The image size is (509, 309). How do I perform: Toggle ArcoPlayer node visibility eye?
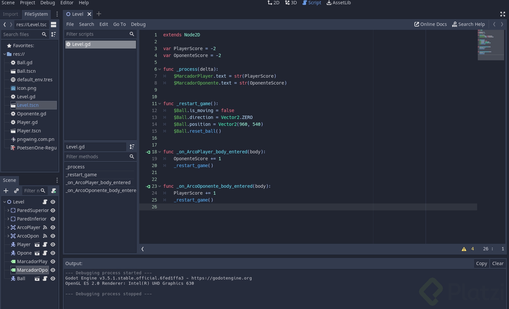(x=53, y=227)
